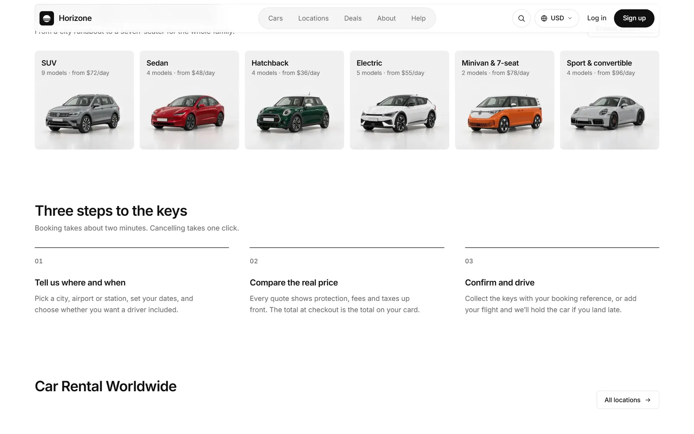Click the "Three steps to the keys" heading
This screenshot has height=434, width=694.
tap(111, 211)
